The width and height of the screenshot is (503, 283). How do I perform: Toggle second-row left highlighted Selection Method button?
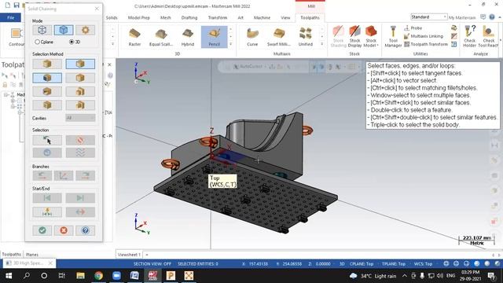(47, 78)
